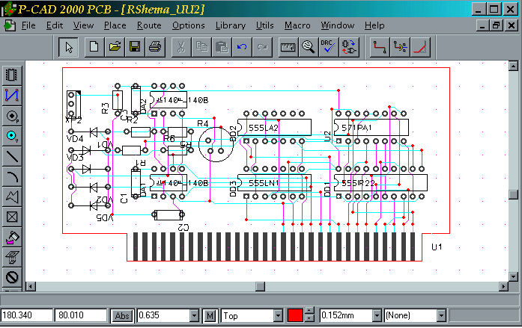
Task: Expand the Top layer dropdown
Action: (x=278, y=316)
